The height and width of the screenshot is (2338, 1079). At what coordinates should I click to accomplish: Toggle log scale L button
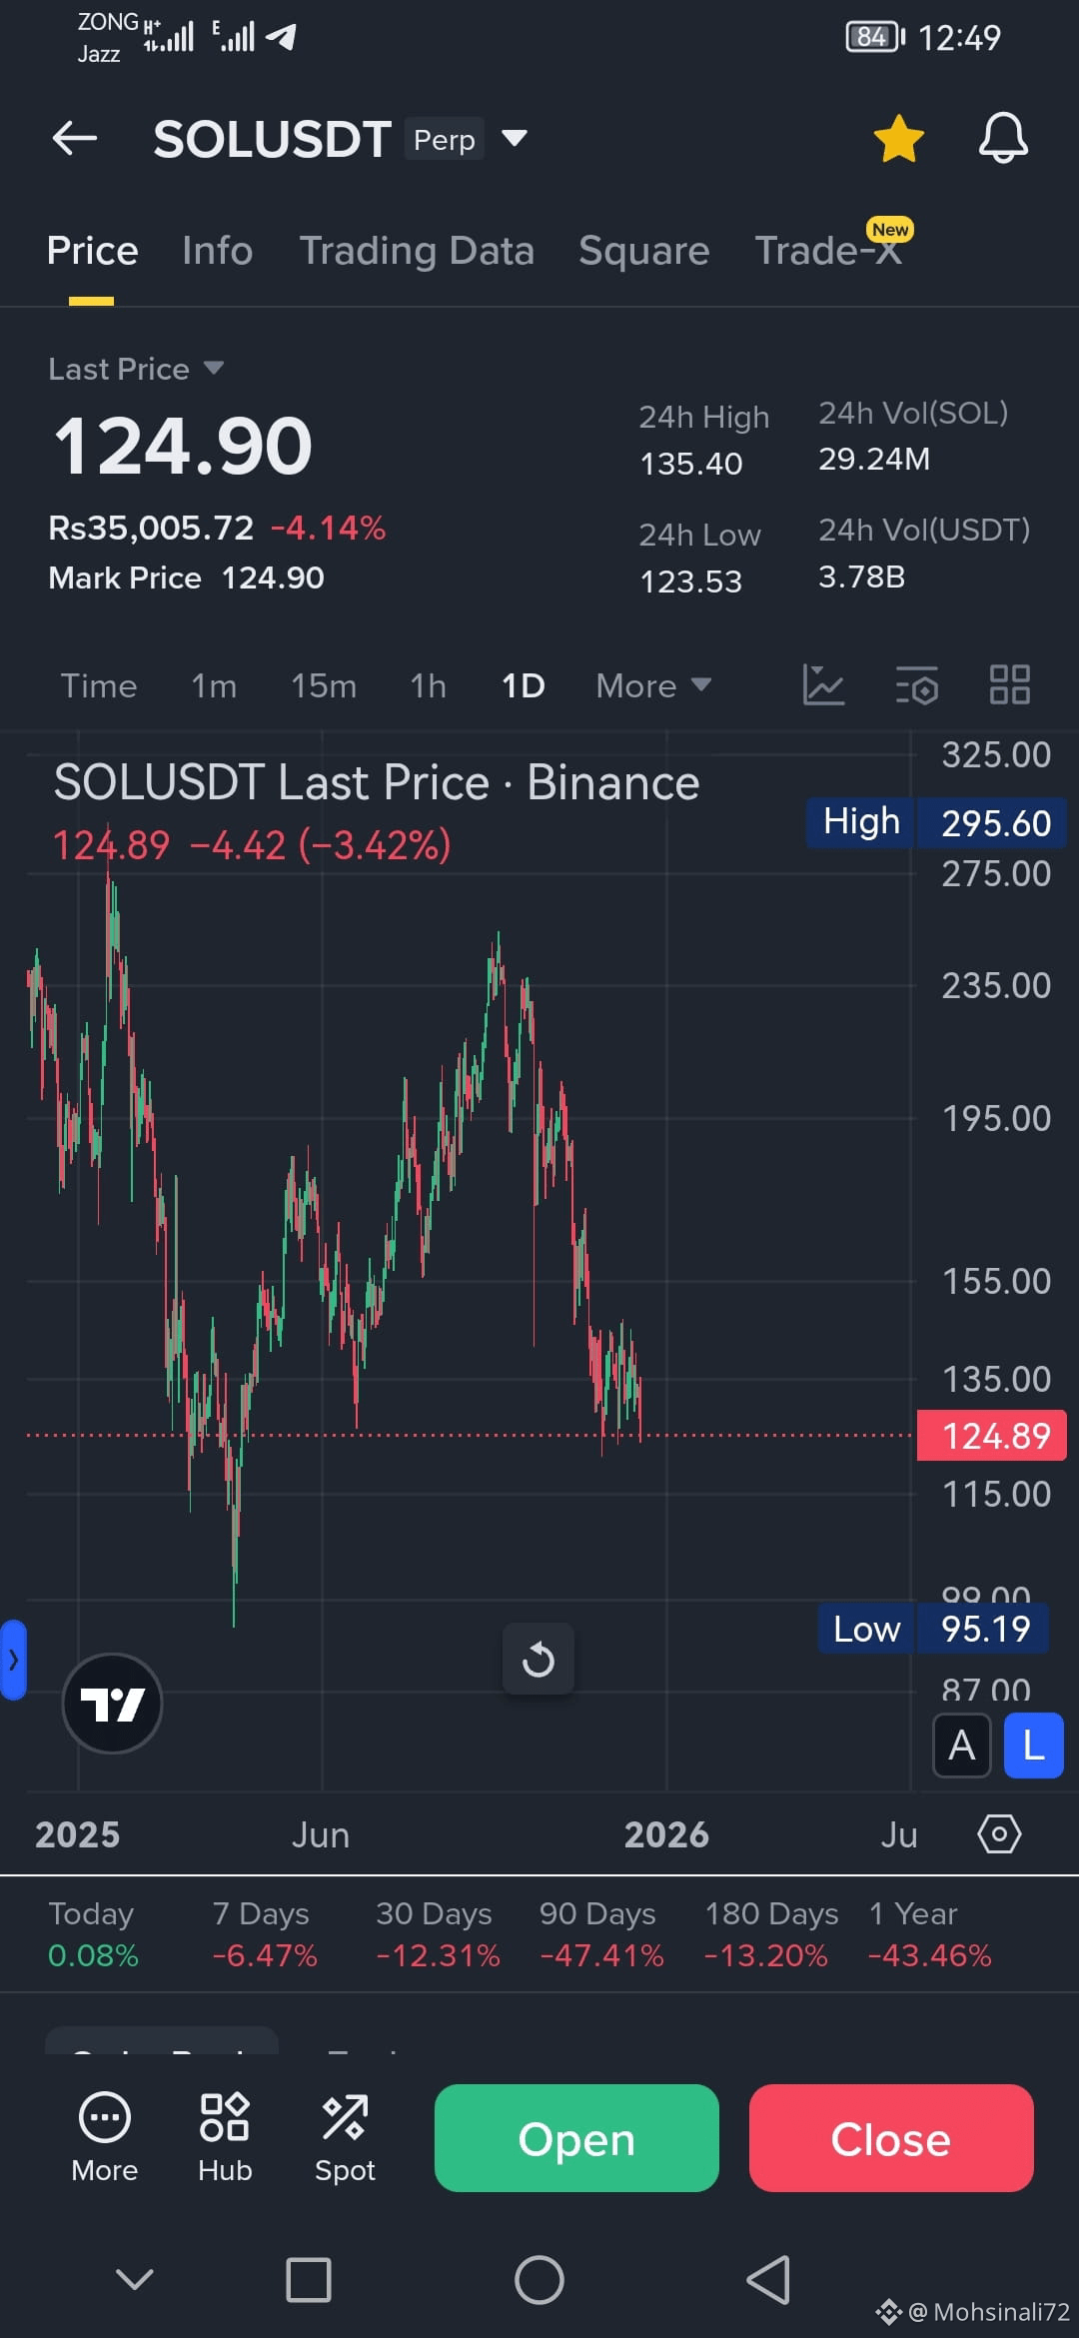(1033, 1746)
